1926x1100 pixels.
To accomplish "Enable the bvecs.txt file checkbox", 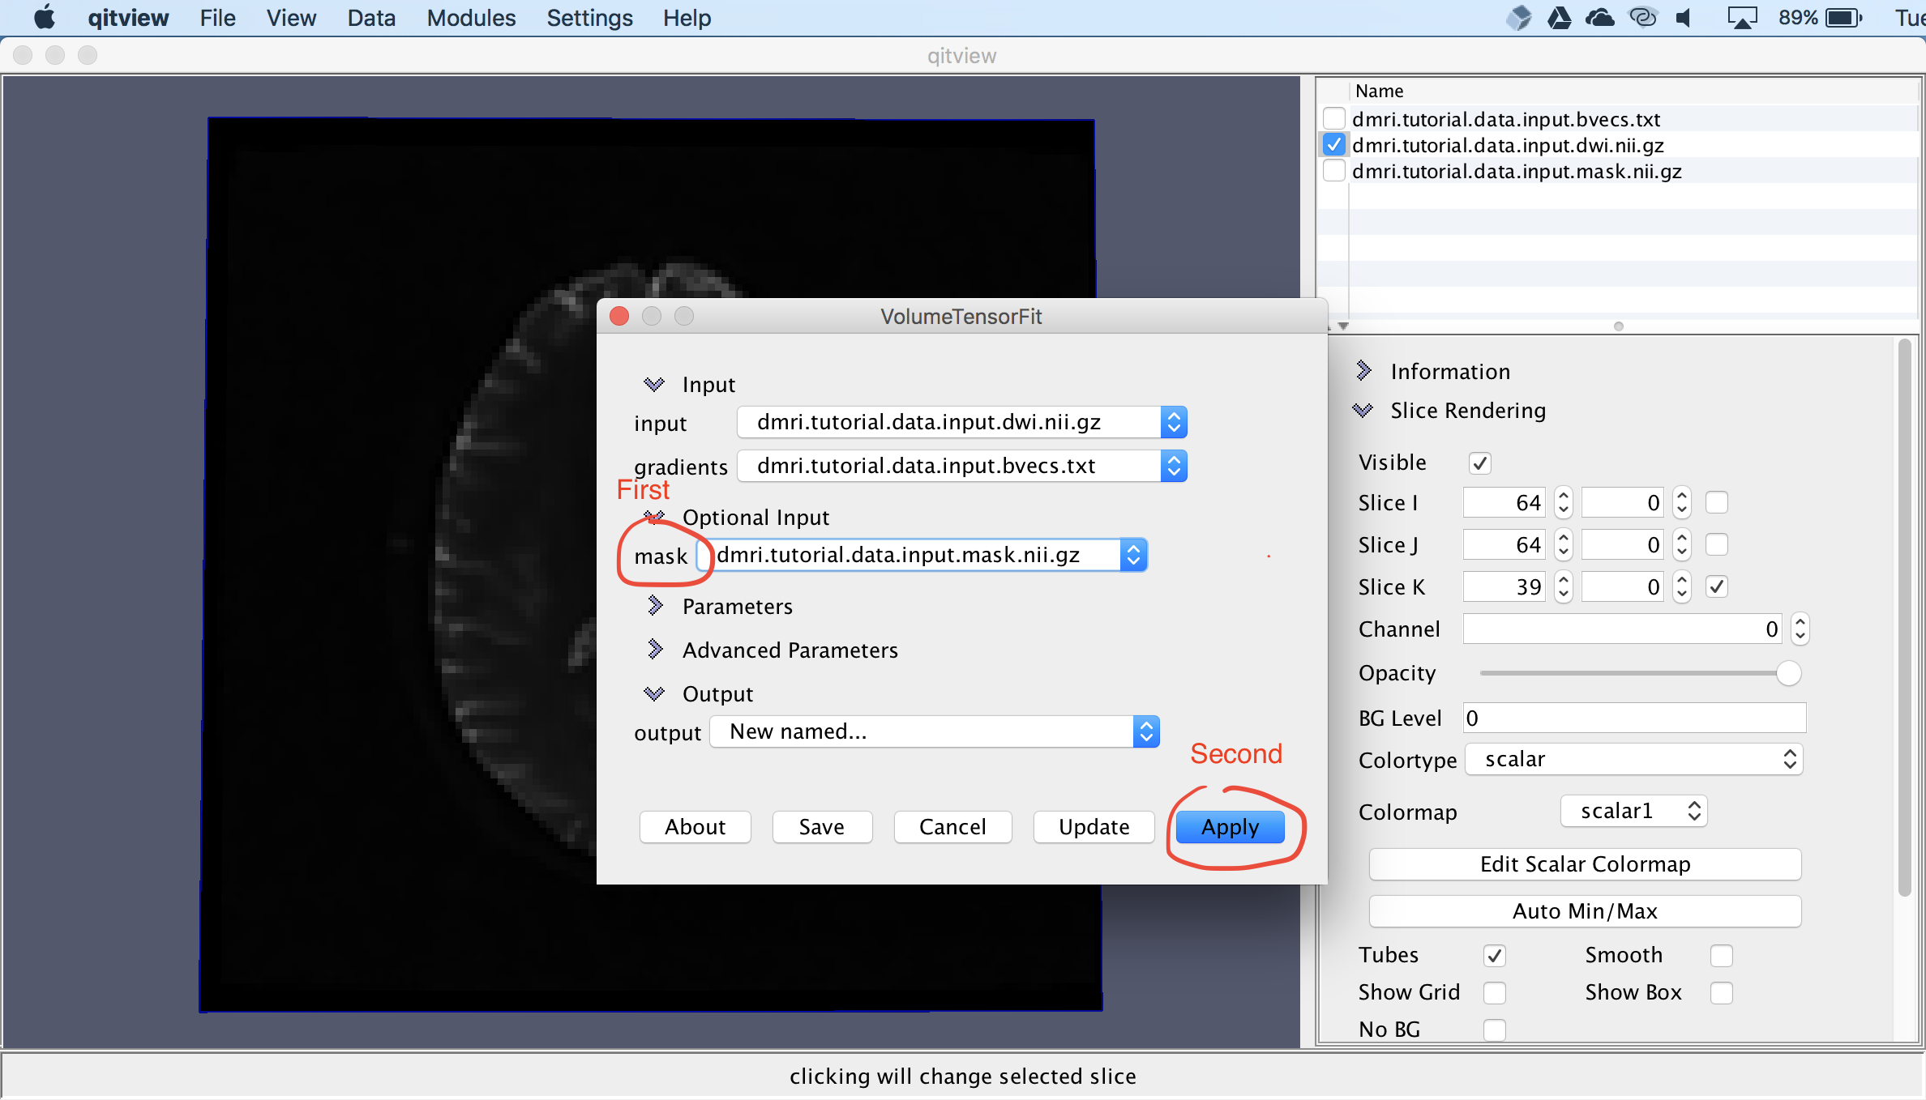I will pos(1333,119).
